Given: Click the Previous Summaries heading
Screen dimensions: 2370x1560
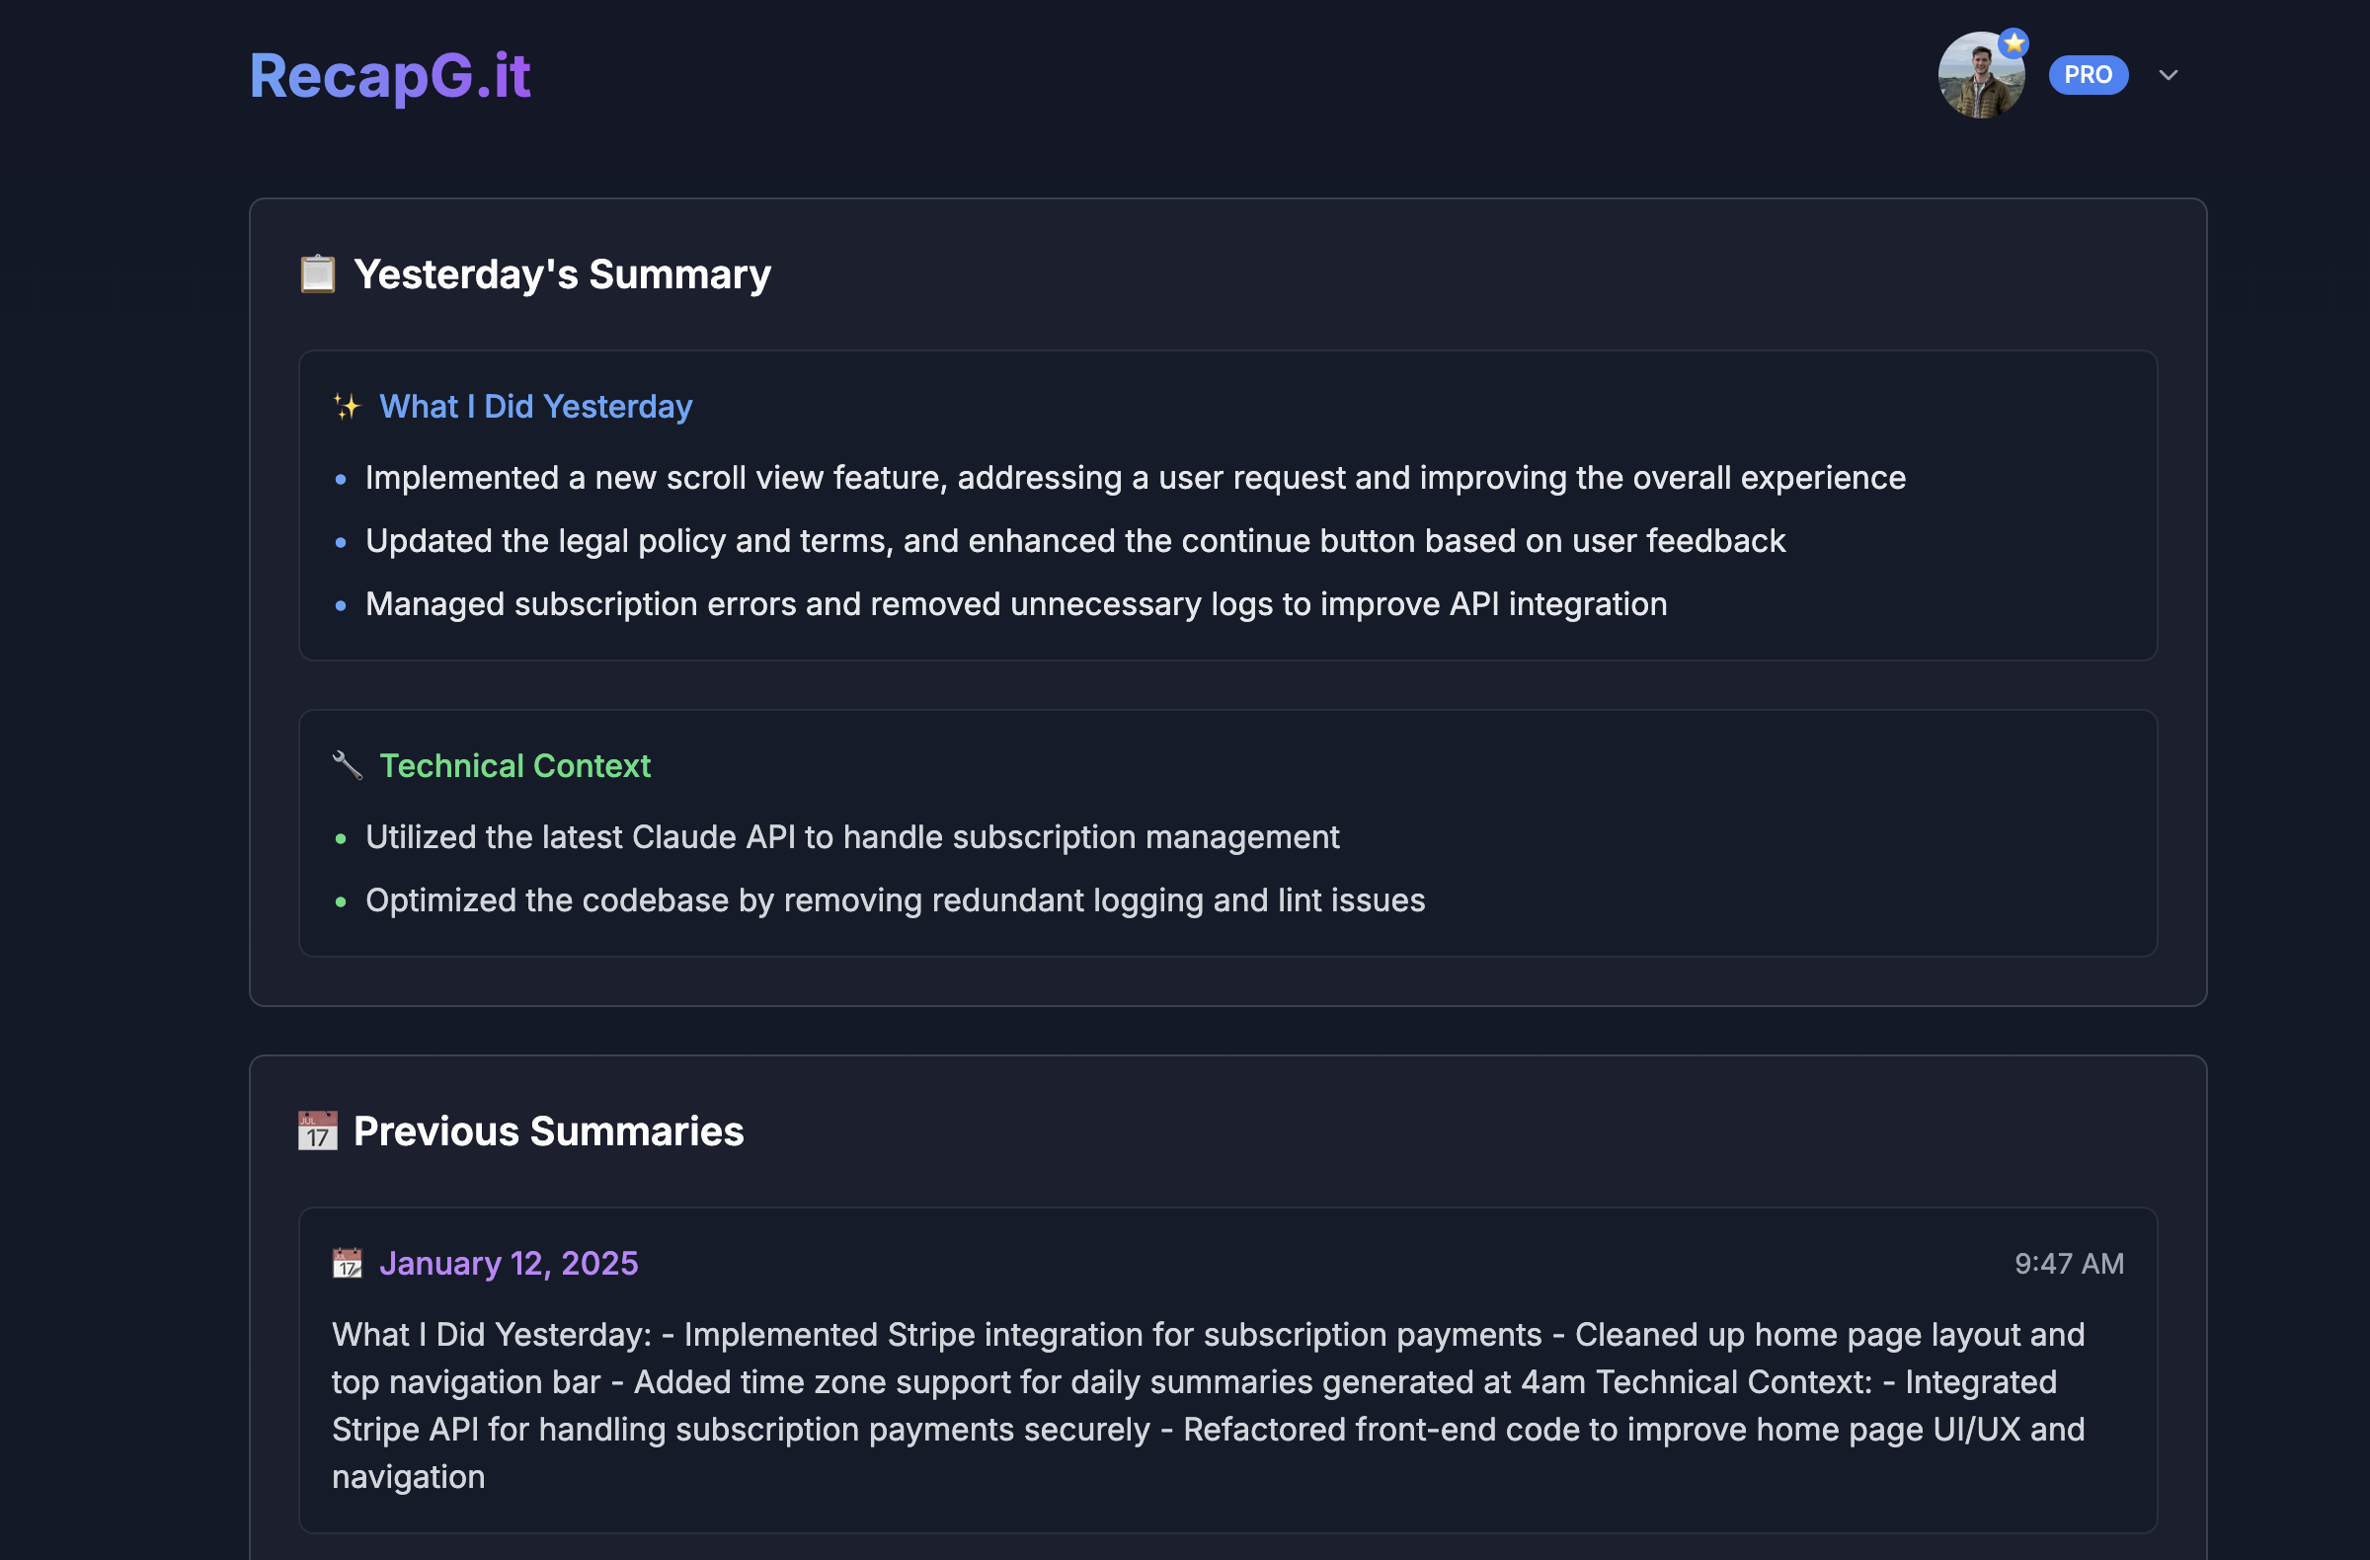Looking at the screenshot, I should 548,1131.
